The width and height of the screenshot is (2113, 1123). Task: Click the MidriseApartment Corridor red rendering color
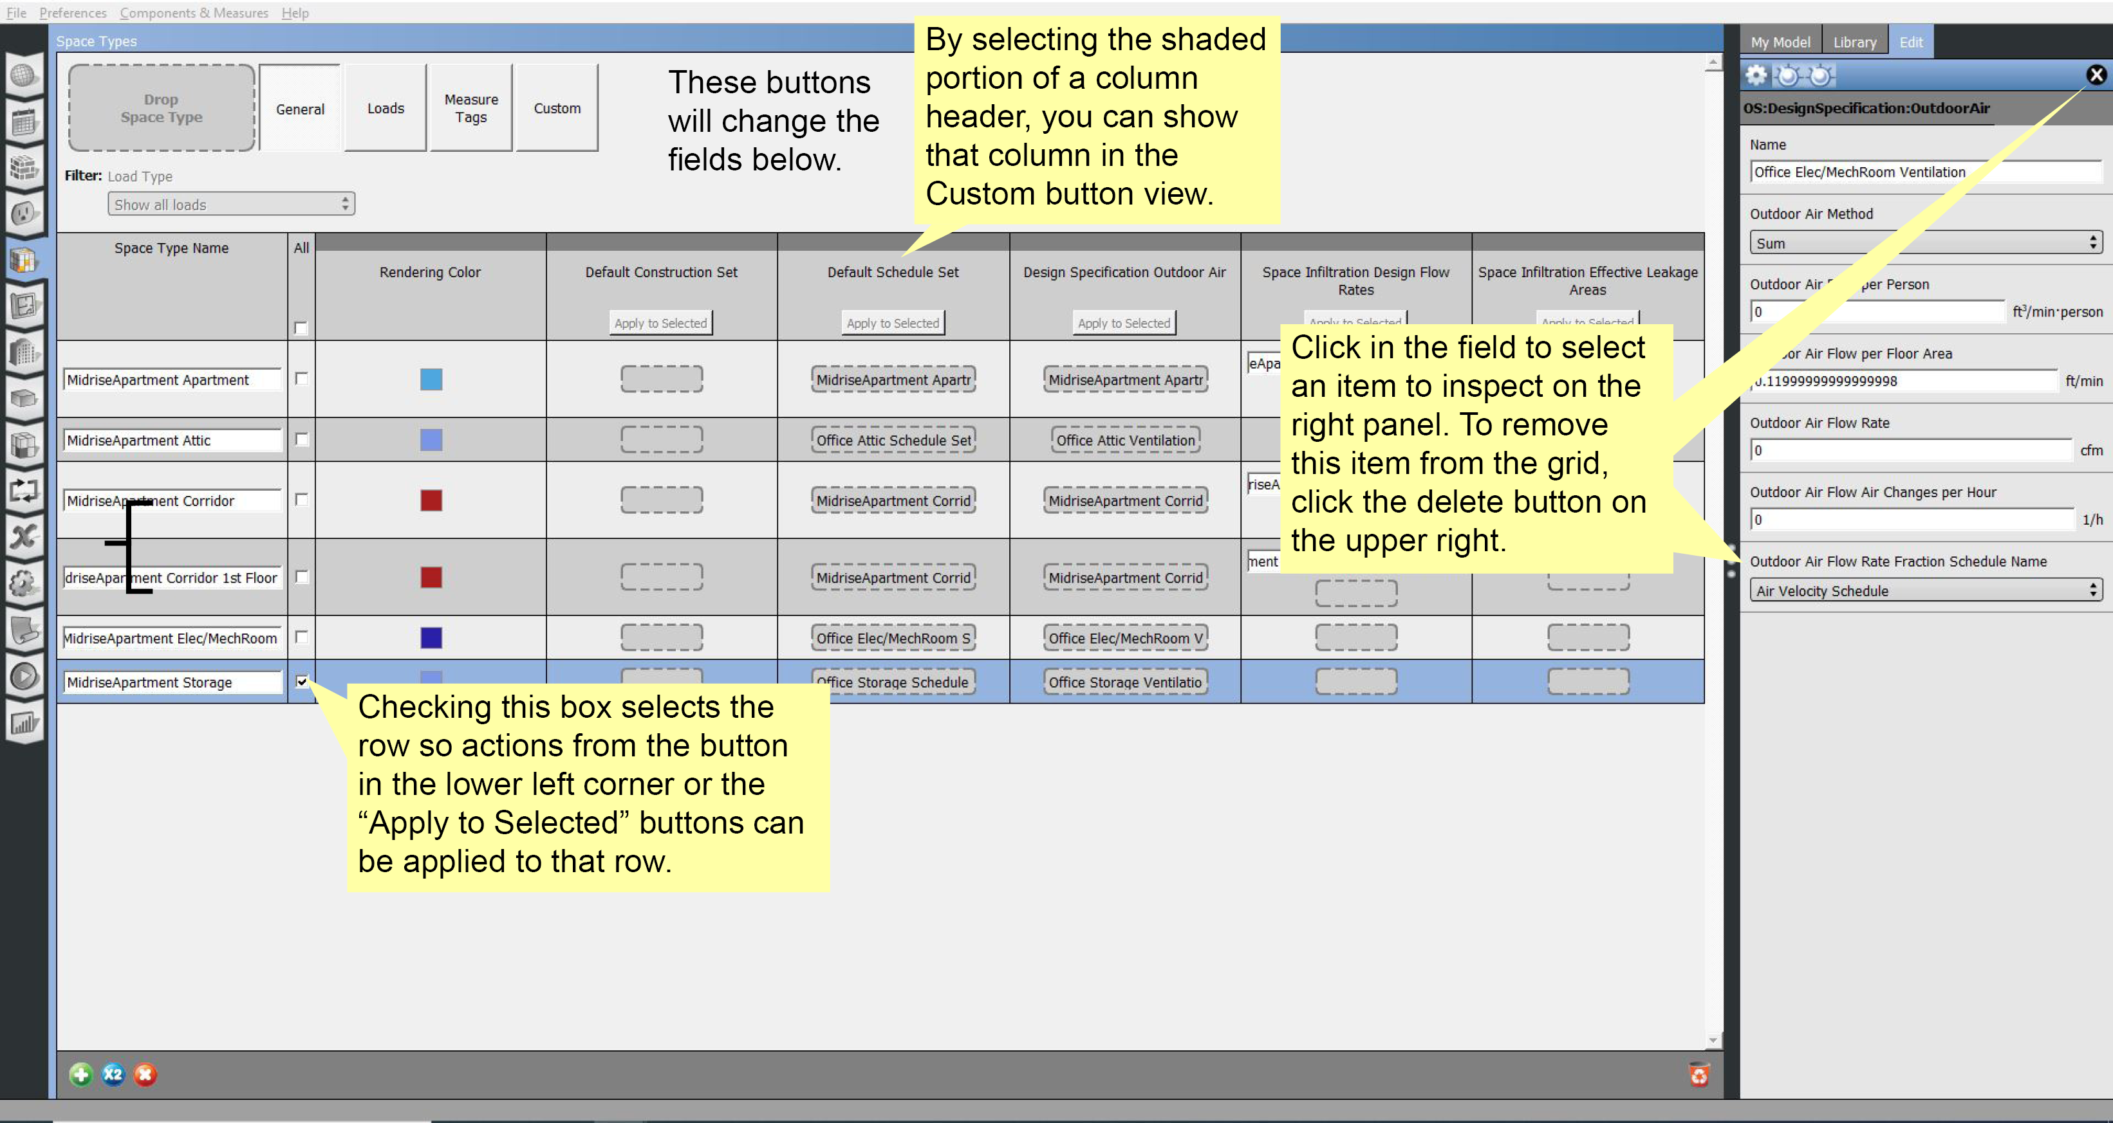pos(431,500)
